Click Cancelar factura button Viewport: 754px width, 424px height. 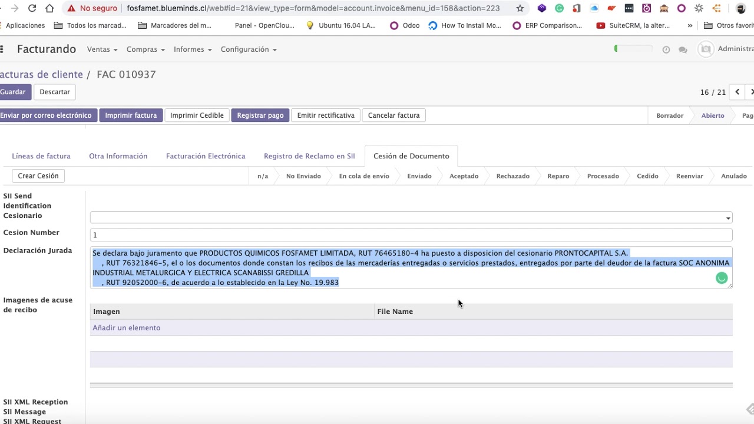click(393, 115)
